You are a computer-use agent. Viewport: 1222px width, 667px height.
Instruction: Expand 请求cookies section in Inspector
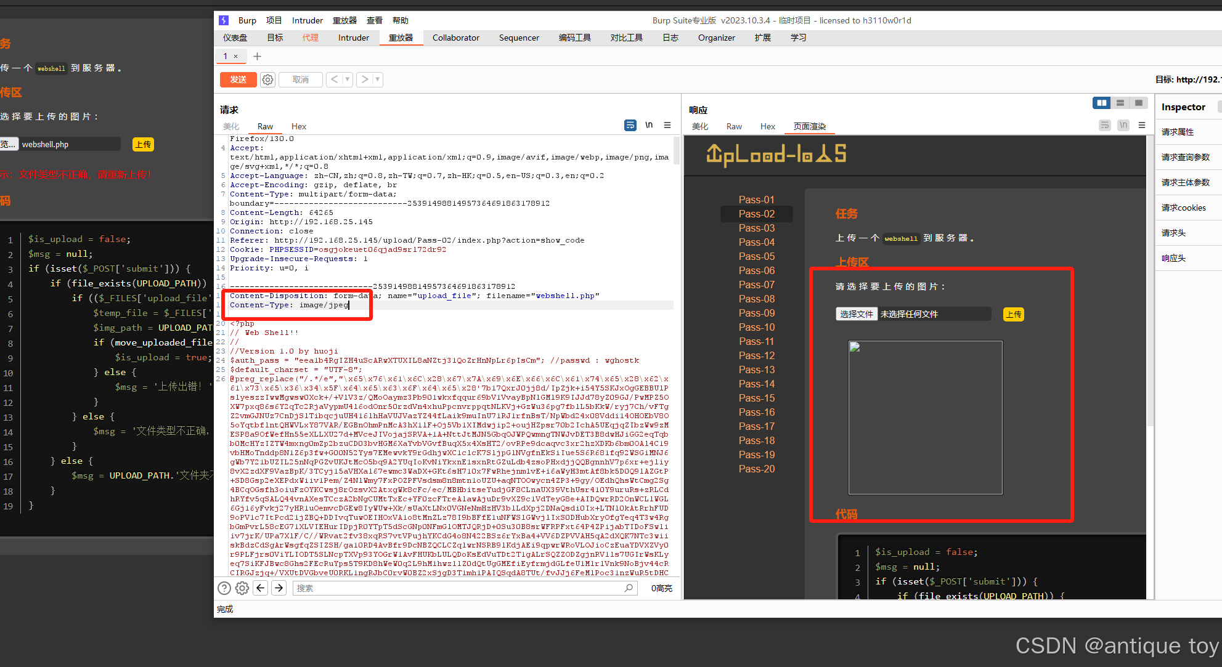1184,208
